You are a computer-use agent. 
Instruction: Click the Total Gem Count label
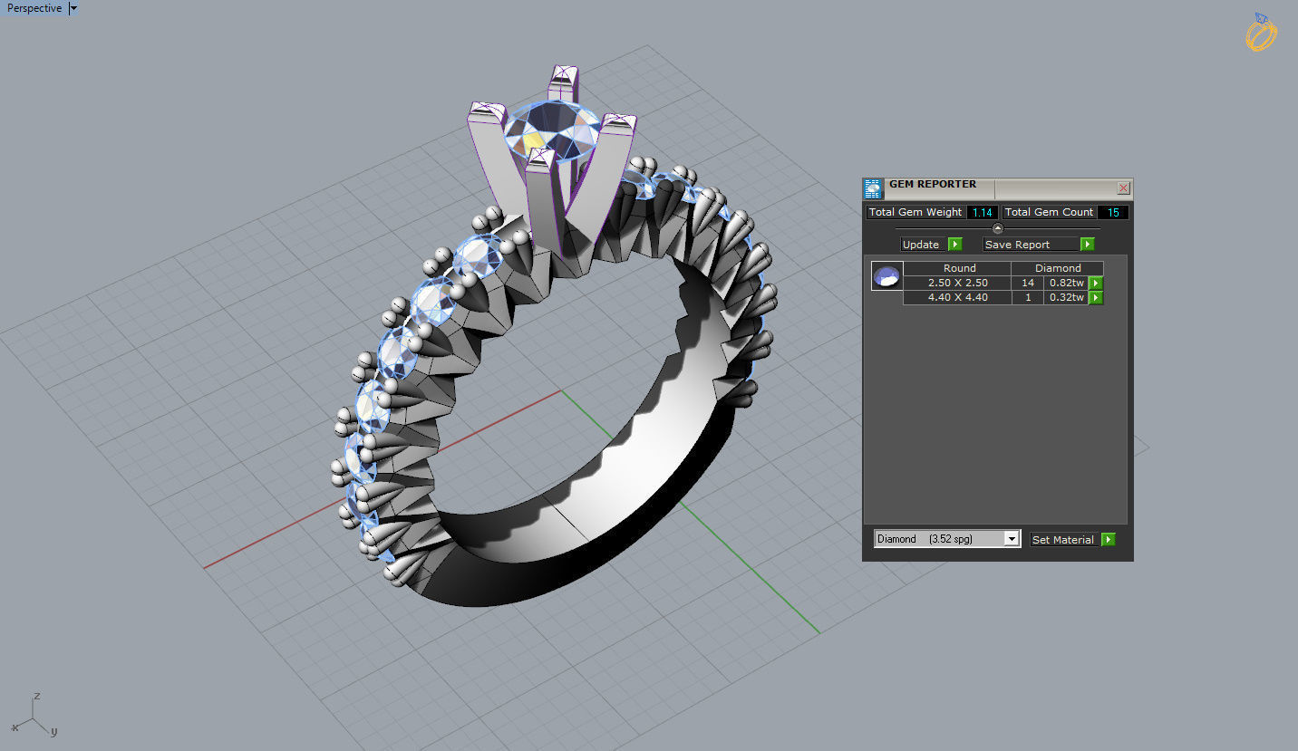click(1050, 212)
